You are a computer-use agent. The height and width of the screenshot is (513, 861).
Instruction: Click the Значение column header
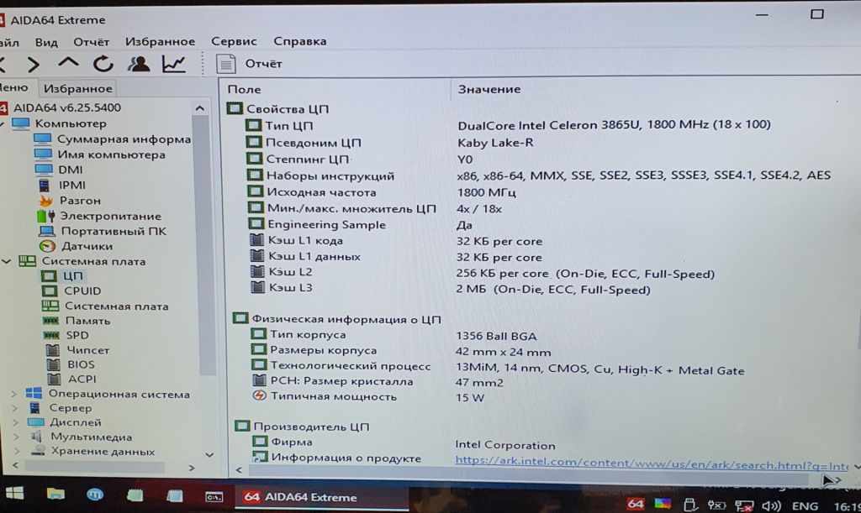click(x=489, y=89)
